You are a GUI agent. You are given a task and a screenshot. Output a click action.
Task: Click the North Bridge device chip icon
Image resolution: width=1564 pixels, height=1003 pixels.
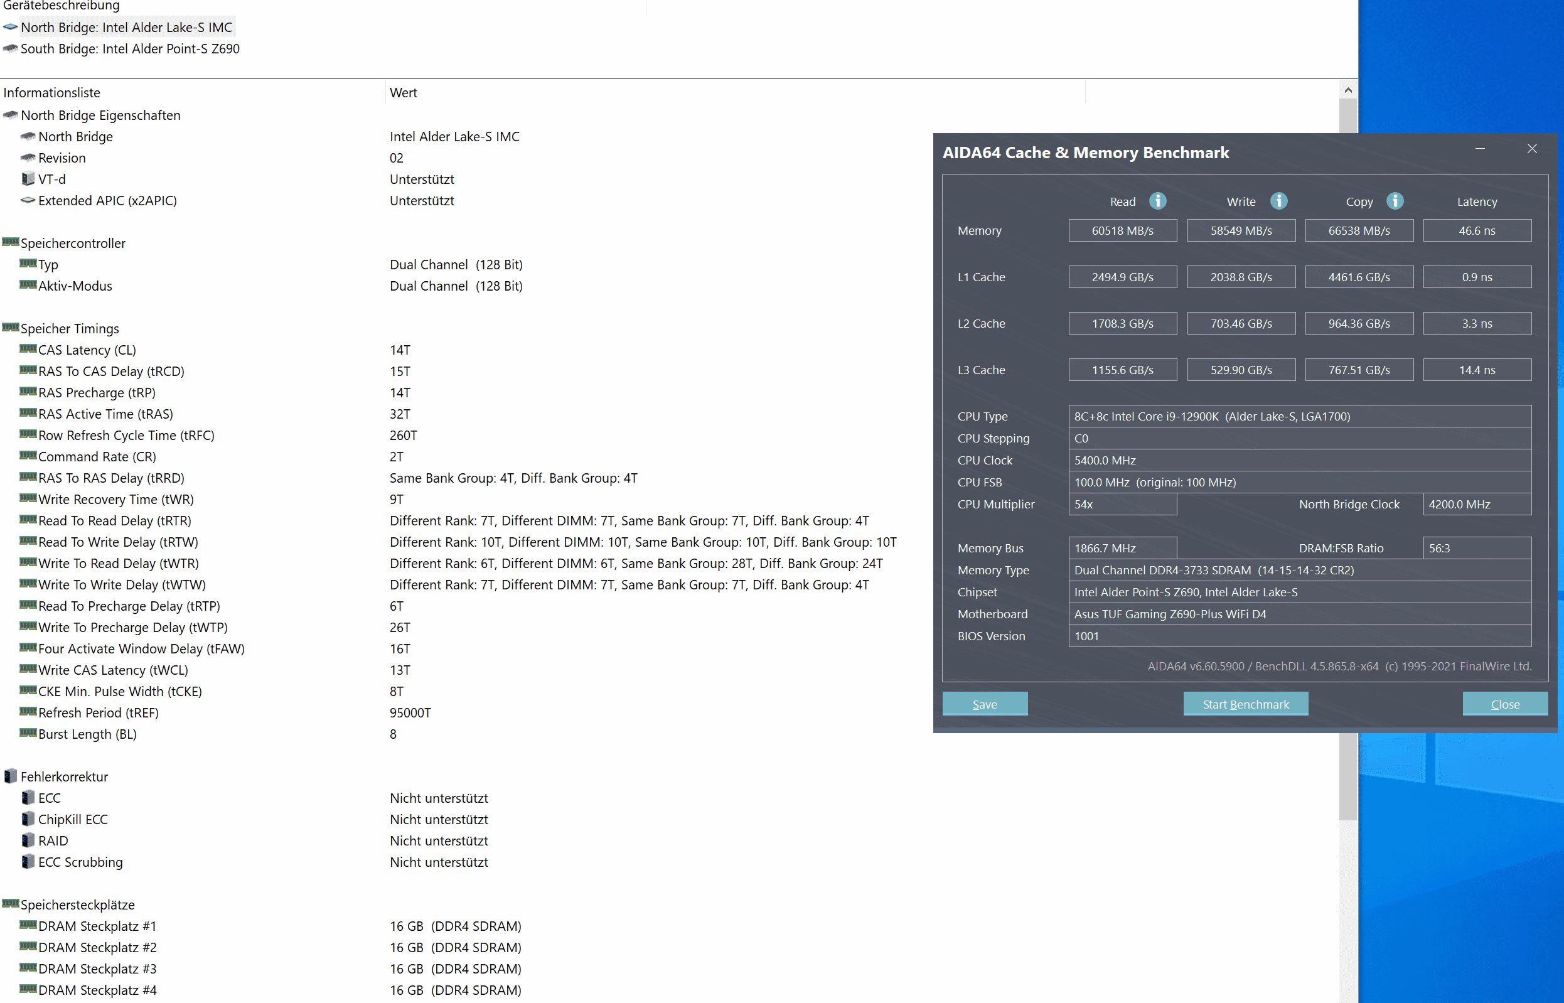[x=11, y=28]
